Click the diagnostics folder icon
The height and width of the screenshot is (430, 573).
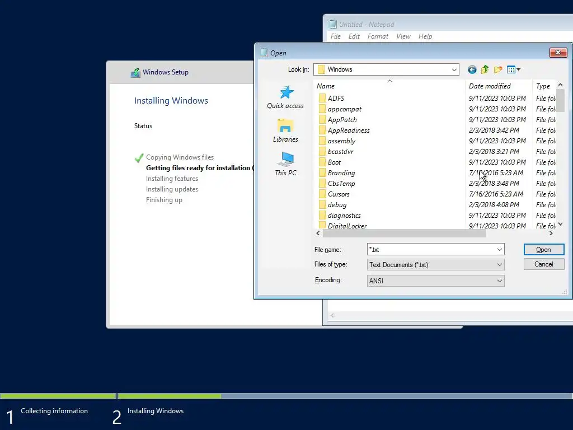322,216
